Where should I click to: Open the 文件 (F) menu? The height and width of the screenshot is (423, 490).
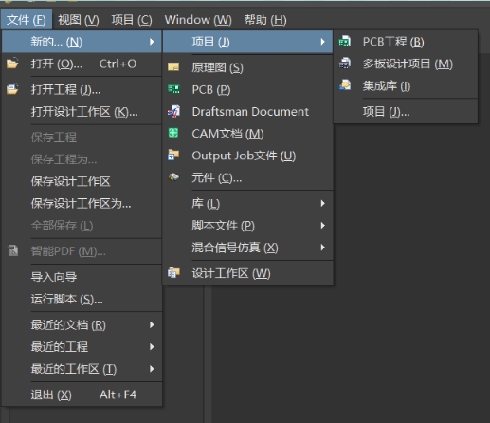tap(27, 20)
